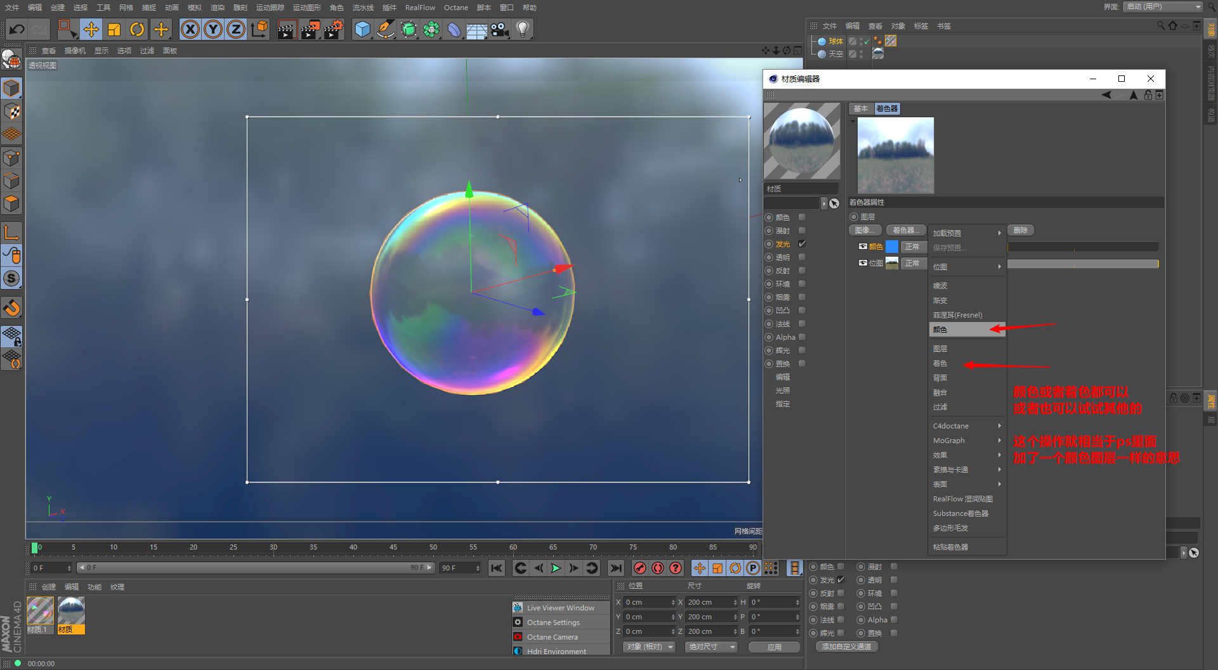Select the Rotate tool
This screenshot has width=1218, height=670.
click(137, 29)
